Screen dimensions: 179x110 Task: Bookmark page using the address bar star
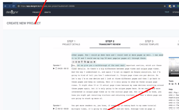click(165, 6)
